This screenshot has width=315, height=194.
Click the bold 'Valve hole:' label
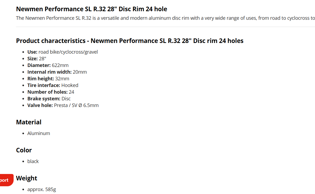40,105
